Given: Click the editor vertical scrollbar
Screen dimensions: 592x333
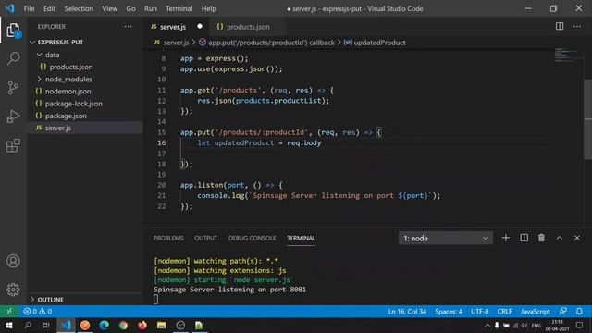Looking at the screenshot, I should [x=588, y=119].
